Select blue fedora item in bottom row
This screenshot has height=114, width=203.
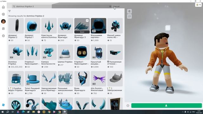click(66, 104)
